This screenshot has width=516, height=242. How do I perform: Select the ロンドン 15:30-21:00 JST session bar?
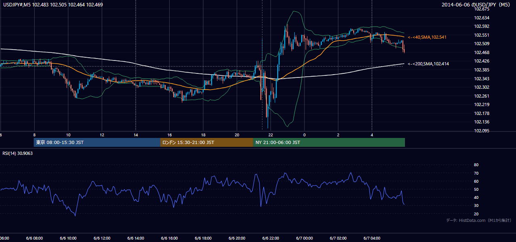coord(207,142)
